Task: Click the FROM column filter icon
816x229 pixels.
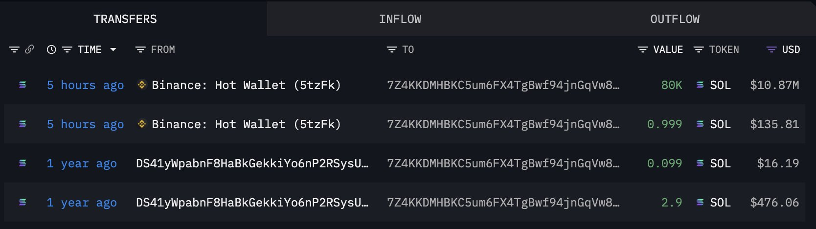Action: [140, 49]
